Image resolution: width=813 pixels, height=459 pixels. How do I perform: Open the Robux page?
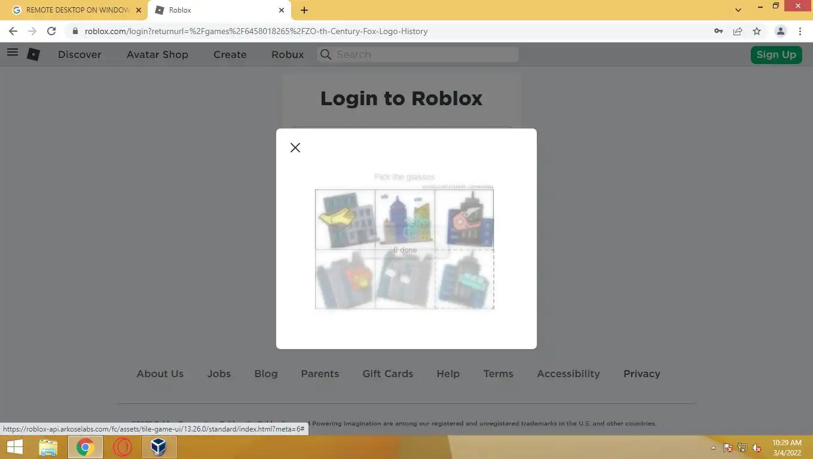tap(288, 54)
